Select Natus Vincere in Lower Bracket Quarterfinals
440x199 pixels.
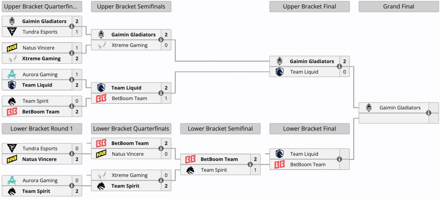click(x=128, y=154)
